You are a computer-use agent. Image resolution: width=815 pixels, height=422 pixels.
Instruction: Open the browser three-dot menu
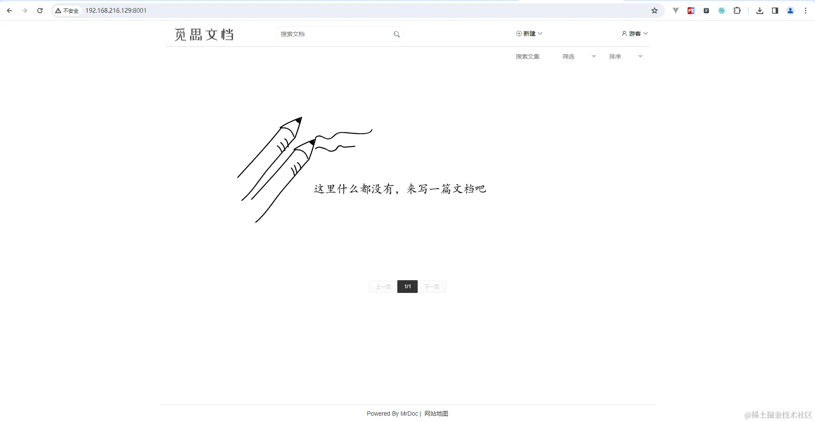coord(805,11)
